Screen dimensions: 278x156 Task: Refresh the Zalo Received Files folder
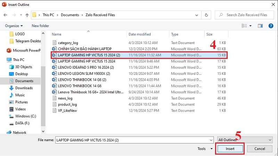(x=206, y=15)
